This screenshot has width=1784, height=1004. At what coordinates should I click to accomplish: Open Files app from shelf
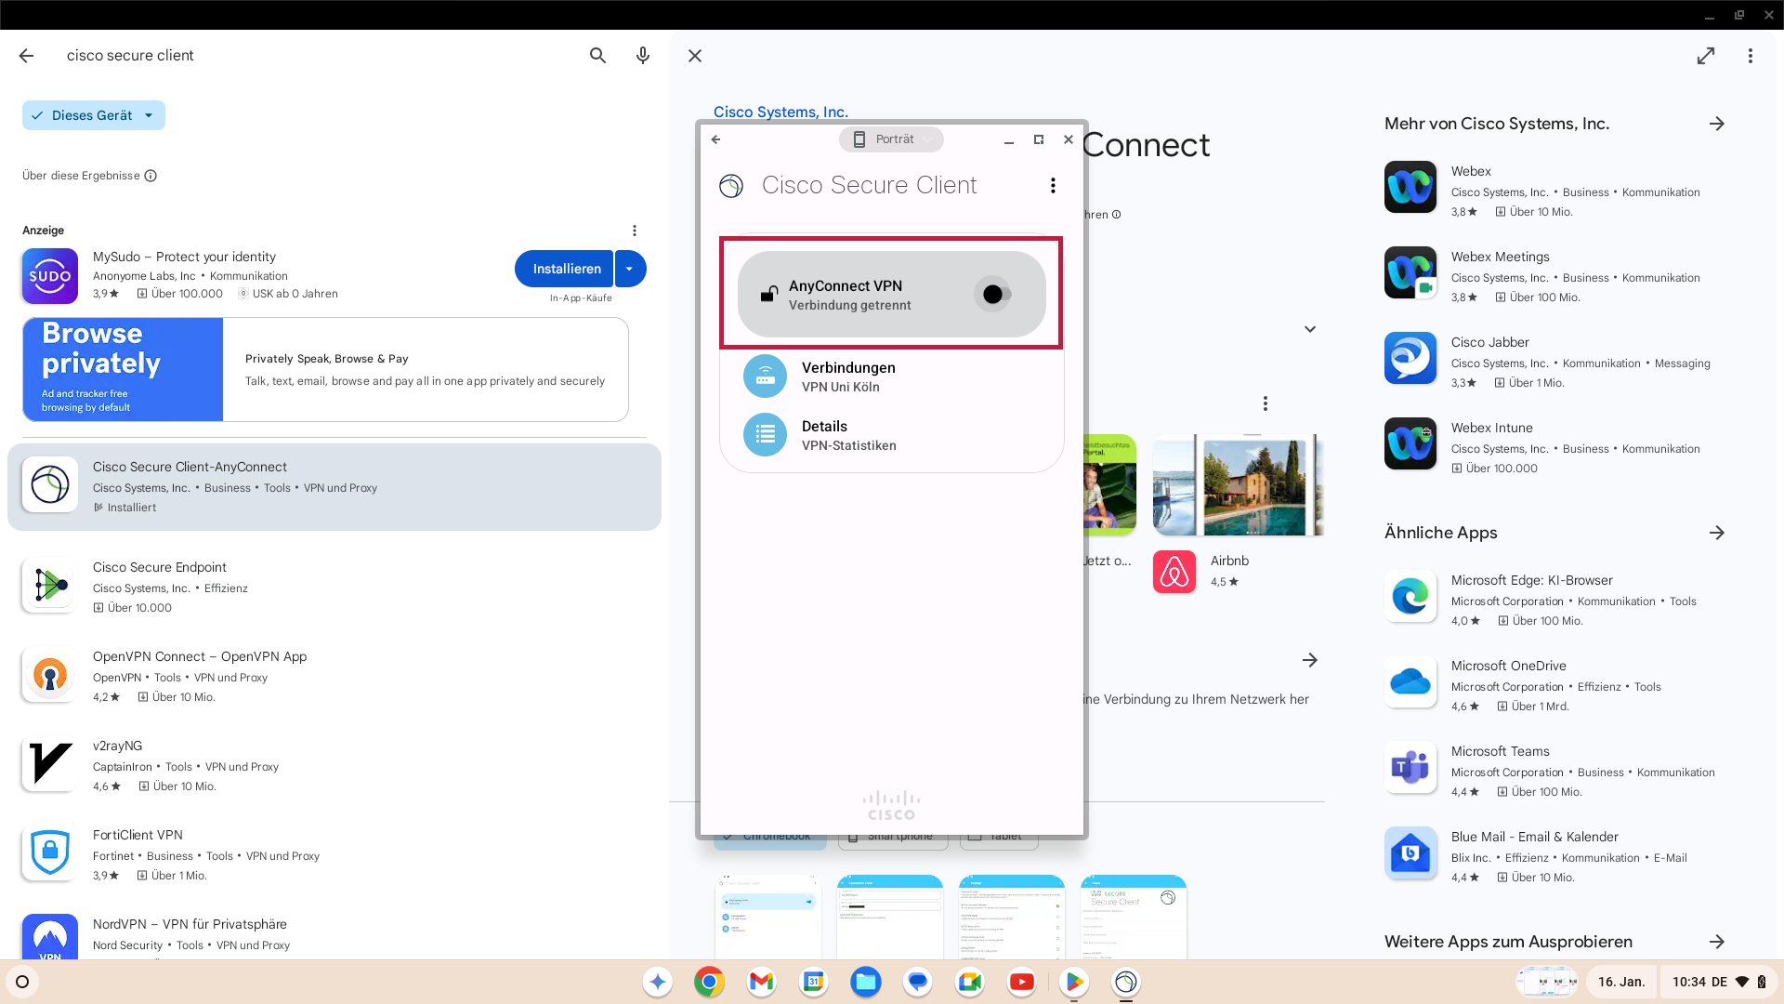(x=865, y=982)
